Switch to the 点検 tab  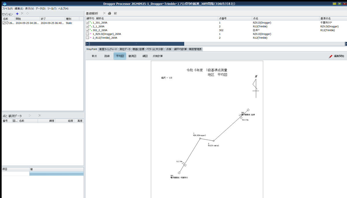pyautogui.click(x=169, y=49)
